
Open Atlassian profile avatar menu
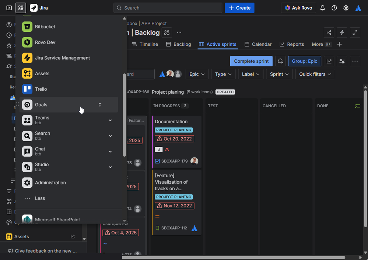[358, 8]
